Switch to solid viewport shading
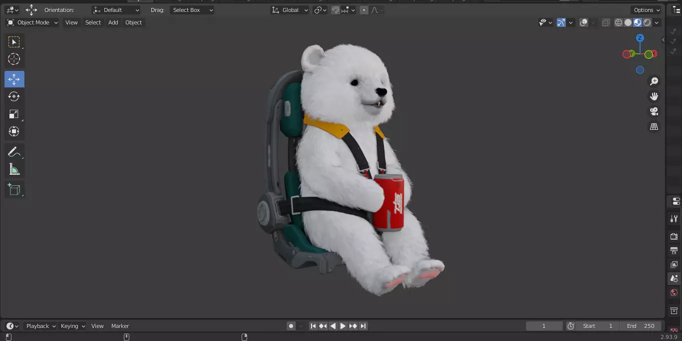The width and height of the screenshot is (682, 341). [x=628, y=22]
